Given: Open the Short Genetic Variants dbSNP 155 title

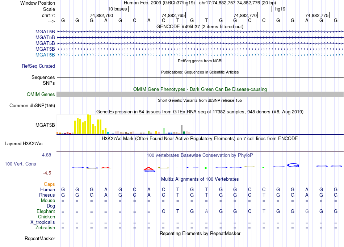Looking at the screenshot, I should tap(200, 100).
